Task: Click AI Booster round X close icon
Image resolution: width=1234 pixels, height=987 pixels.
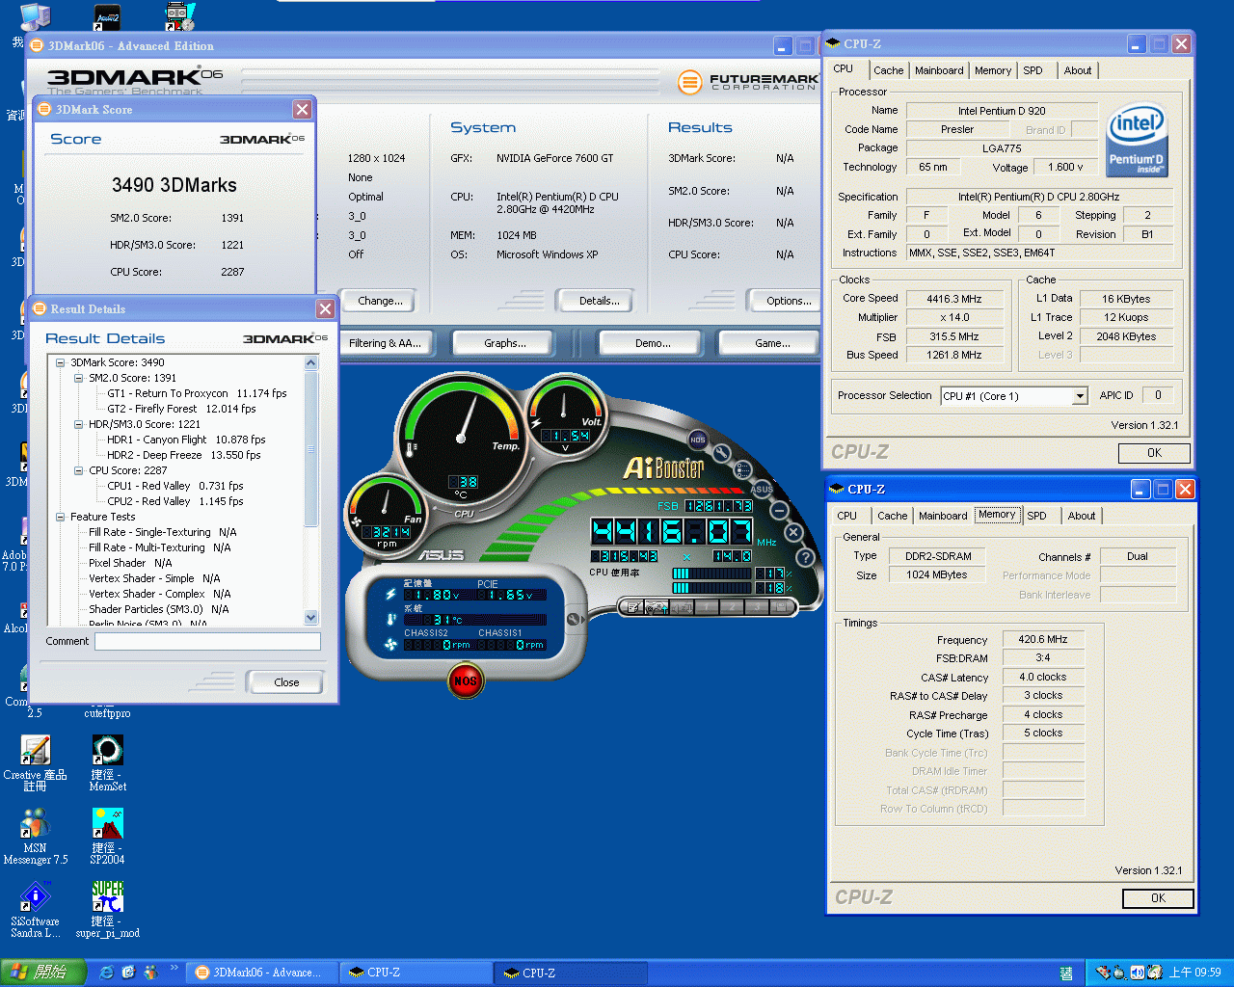Action: [793, 532]
